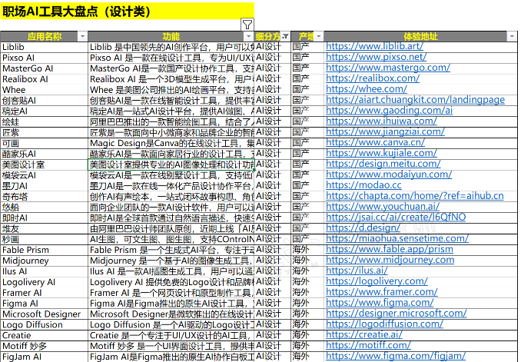Select the 墨刀AI name cell

45,186
